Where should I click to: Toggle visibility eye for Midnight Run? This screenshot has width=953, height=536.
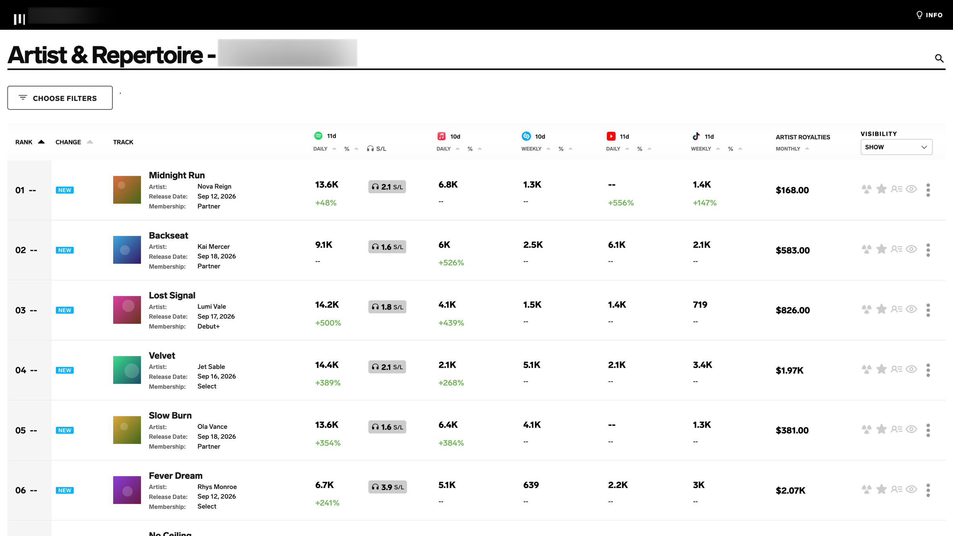click(x=911, y=189)
